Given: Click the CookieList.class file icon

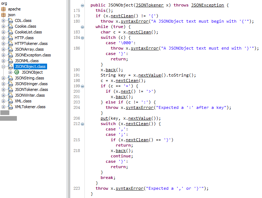Looking at the screenshot, I should point(10,32).
